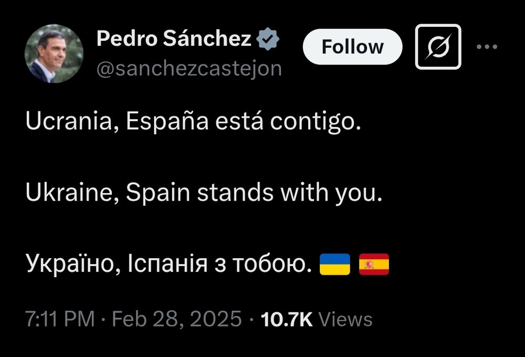The image size is (525, 357).
Task: Open Pedro Sánchez's profile photo
Action: (54, 54)
